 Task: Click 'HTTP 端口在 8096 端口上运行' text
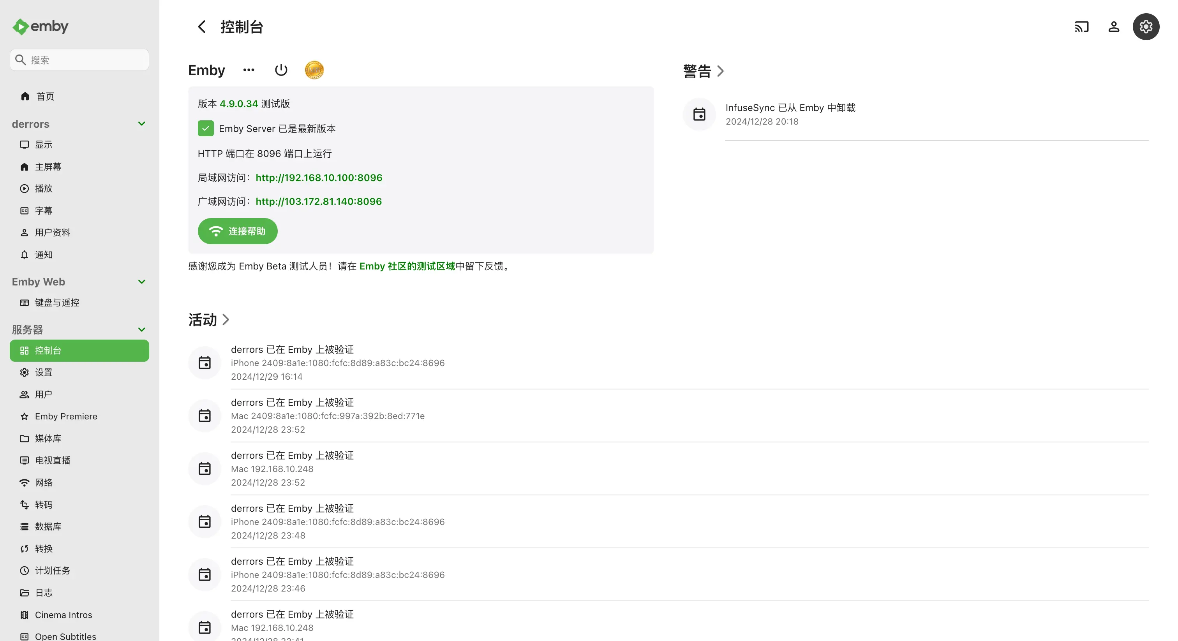coord(265,154)
